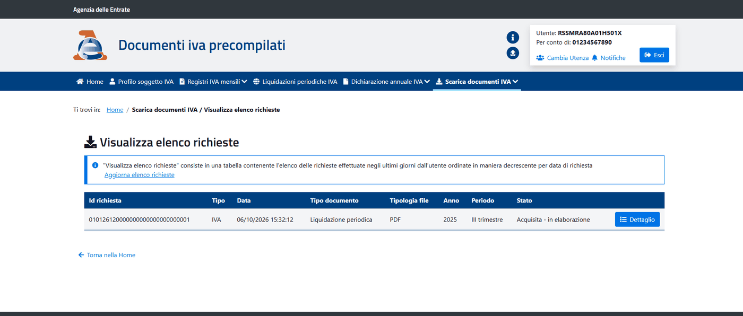Expand the Dichiarazione annuale IVA chevron
This screenshot has width=743, height=316.
[x=427, y=82]
